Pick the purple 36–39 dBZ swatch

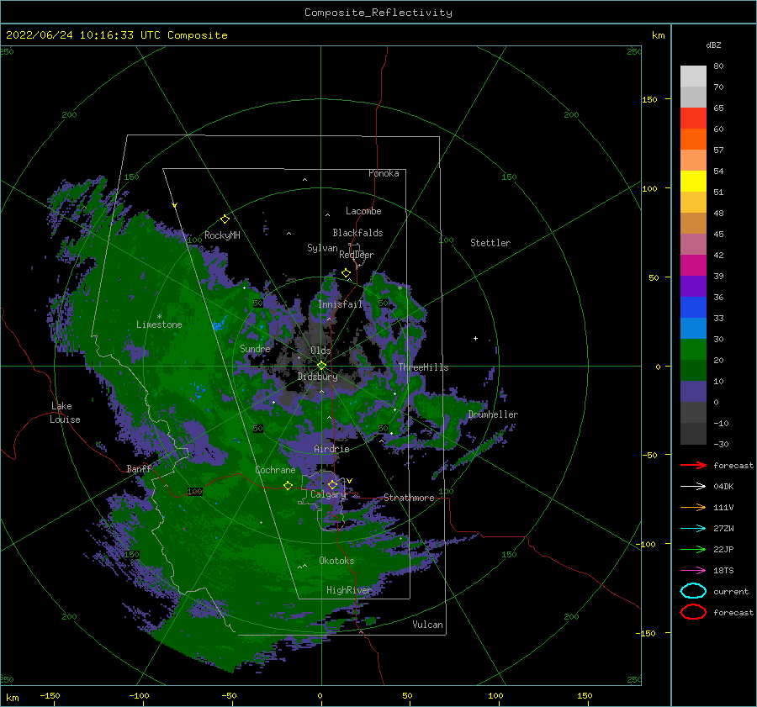point(693,287)
